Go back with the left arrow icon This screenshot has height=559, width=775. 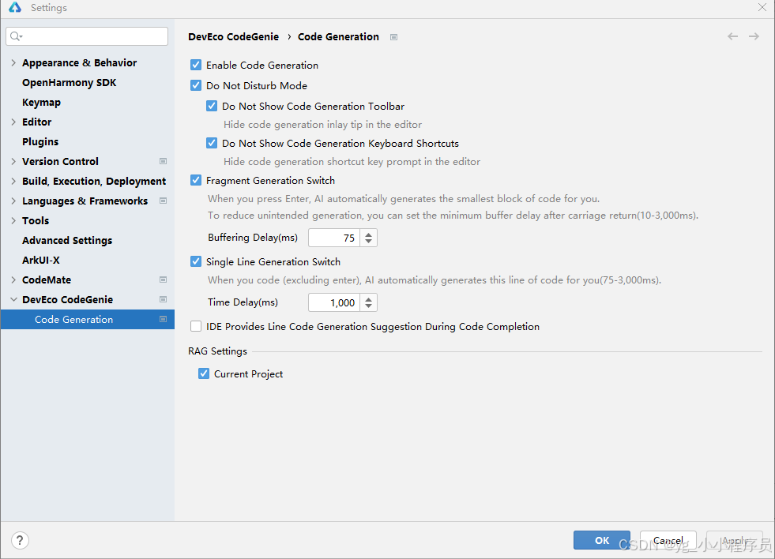tap(732, 36)
